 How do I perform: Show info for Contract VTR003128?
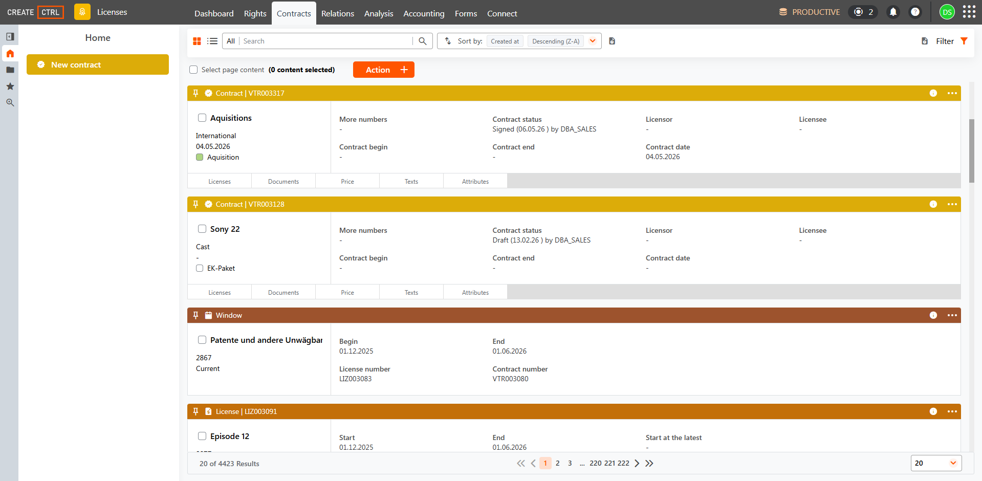[x=933, y=204]
